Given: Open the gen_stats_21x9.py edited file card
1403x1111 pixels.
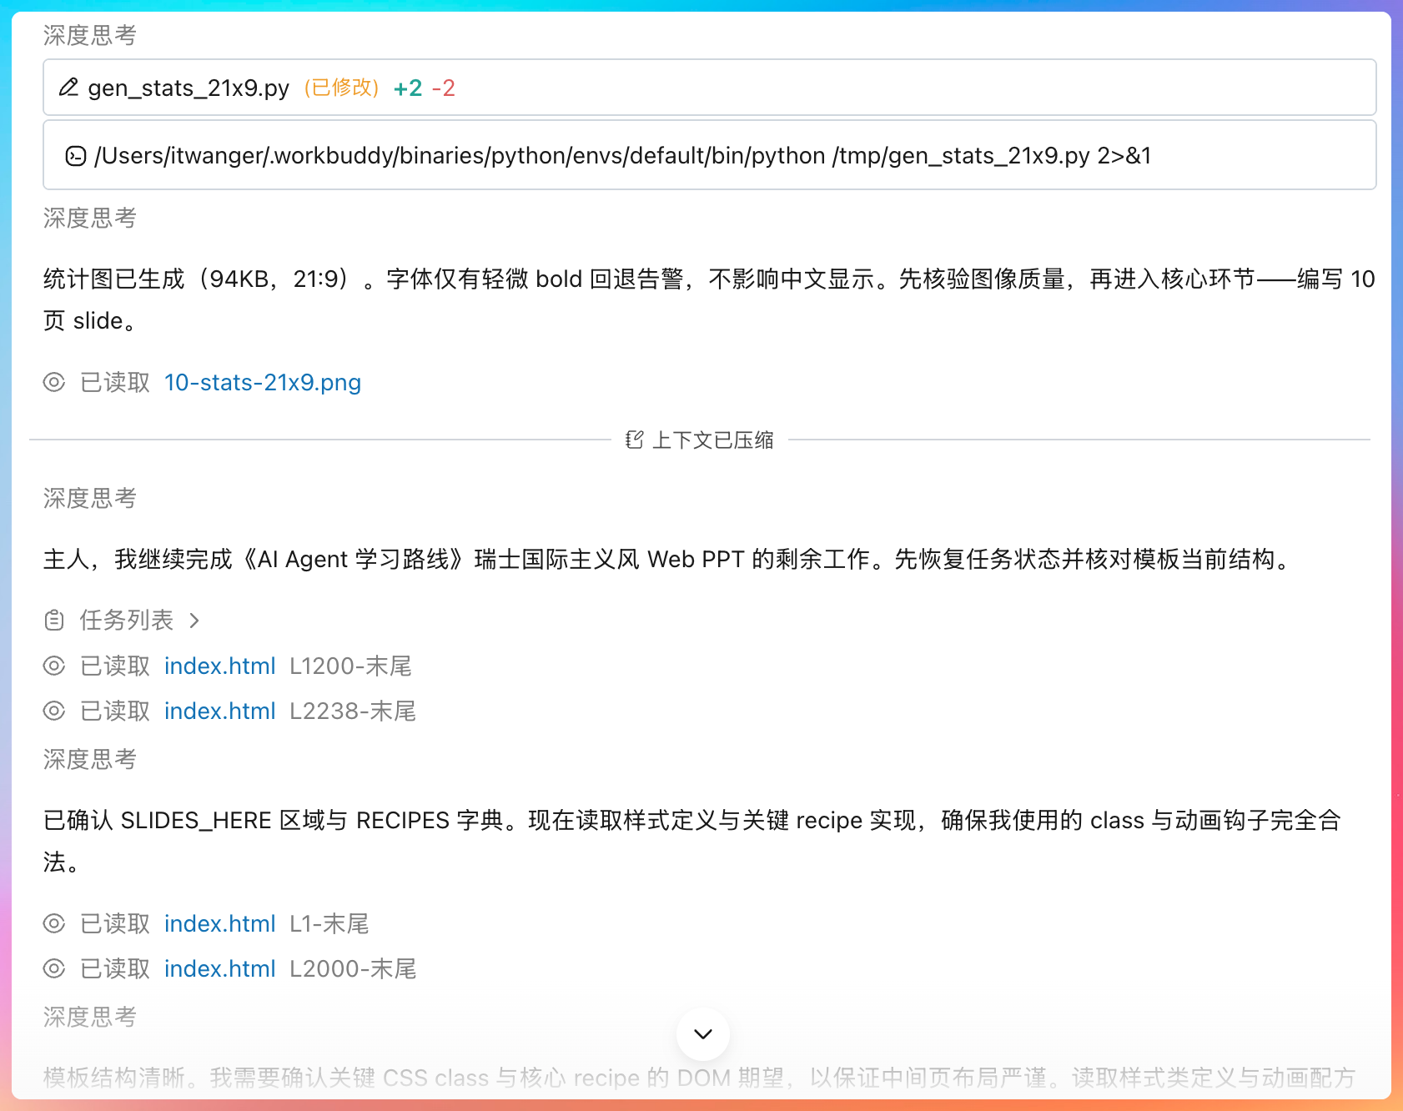Looking at the screenshot, I should coord(709,88).
